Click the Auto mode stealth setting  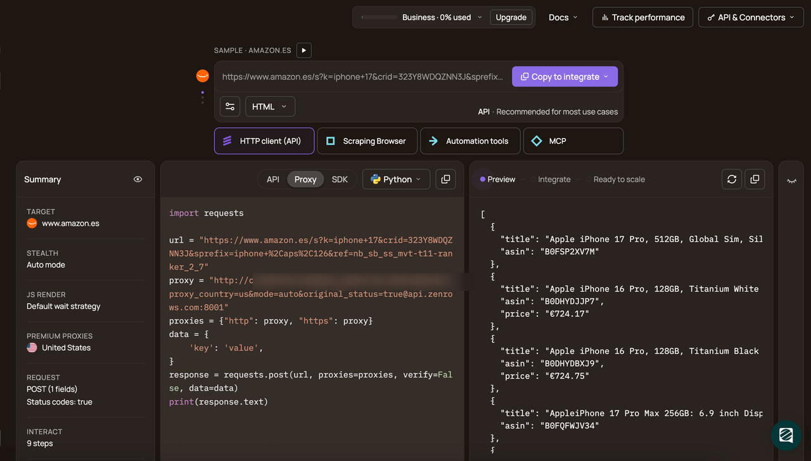click(46, 265)
